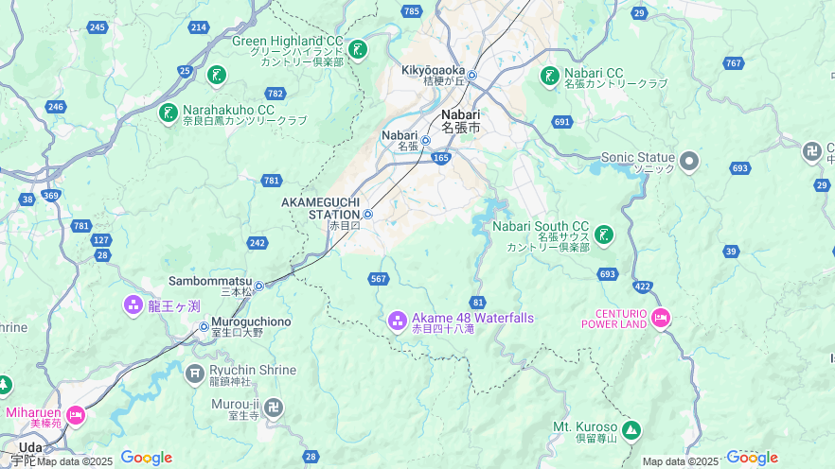This screenshot has height=469, width=835.
Task: Open the Google logo link bottom left
Action: click(147, 458)
